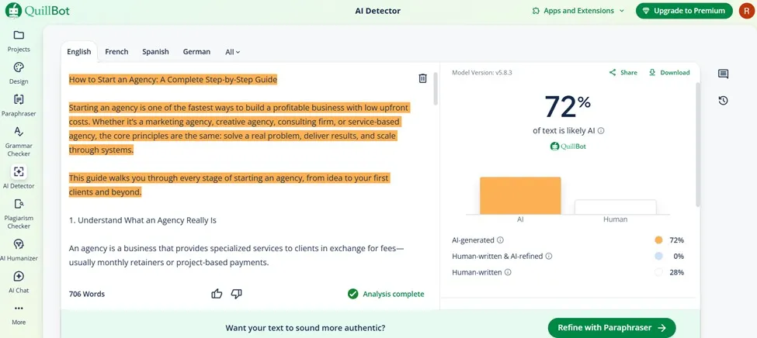
Task: Click the text editor scrollbar thumb
Action: pyautogui.click(x=436, y=88)
